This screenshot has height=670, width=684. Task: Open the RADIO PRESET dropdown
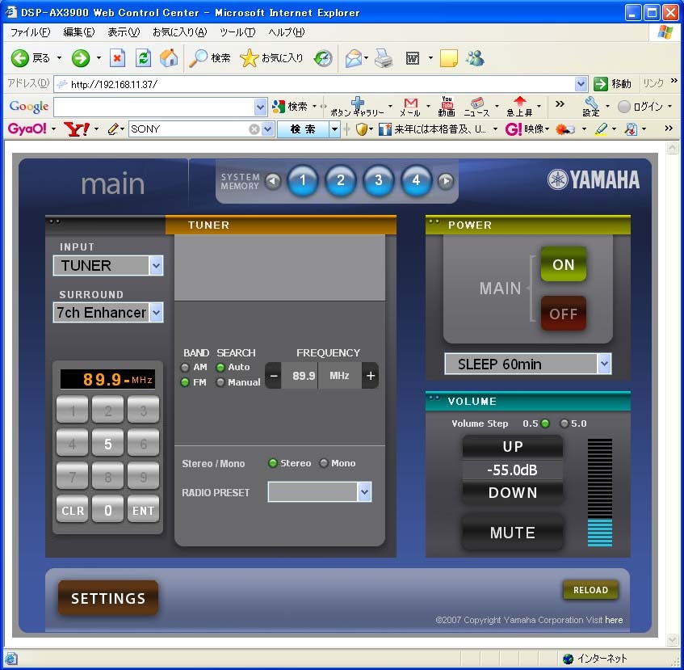[320, 492]
